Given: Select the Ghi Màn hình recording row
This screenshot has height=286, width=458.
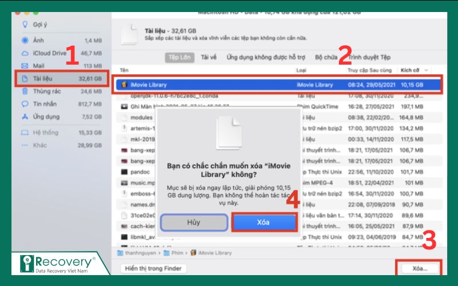Looking at the screenshot, I should 279,106.
